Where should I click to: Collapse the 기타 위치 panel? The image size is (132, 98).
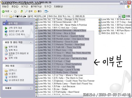click(x=31, y=66)
